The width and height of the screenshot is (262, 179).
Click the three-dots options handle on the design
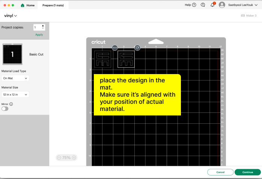click(115, 48)
